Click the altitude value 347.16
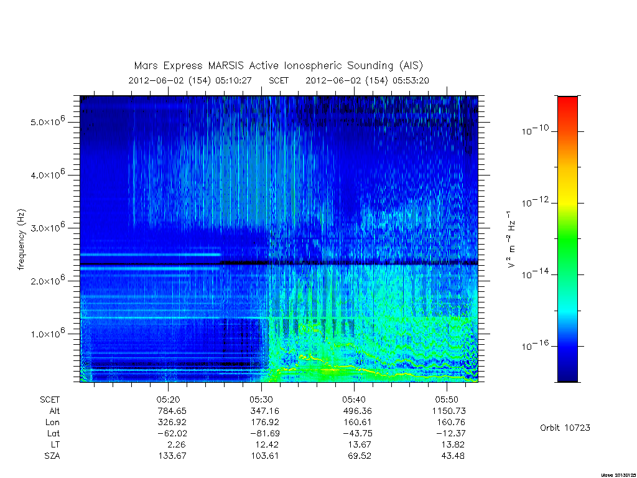Image resolution: width=637 pixels, height=478 pixels. [264, 411]
